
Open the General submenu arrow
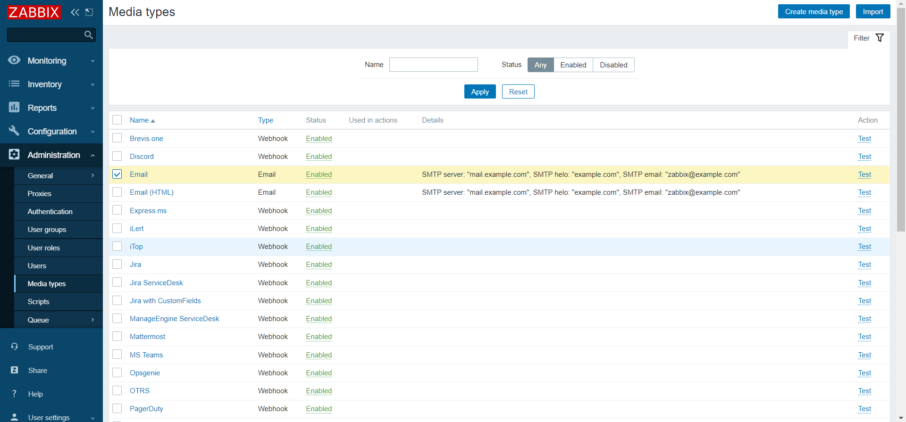pyautogui.click(x=92, y=175)
